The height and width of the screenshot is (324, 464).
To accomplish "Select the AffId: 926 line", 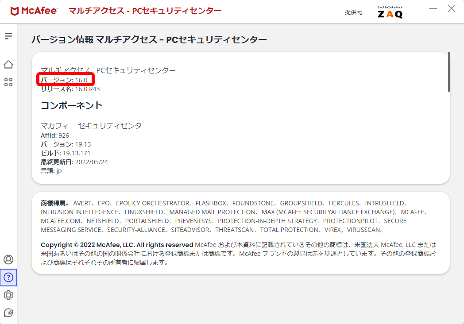I will coord(55,135).
